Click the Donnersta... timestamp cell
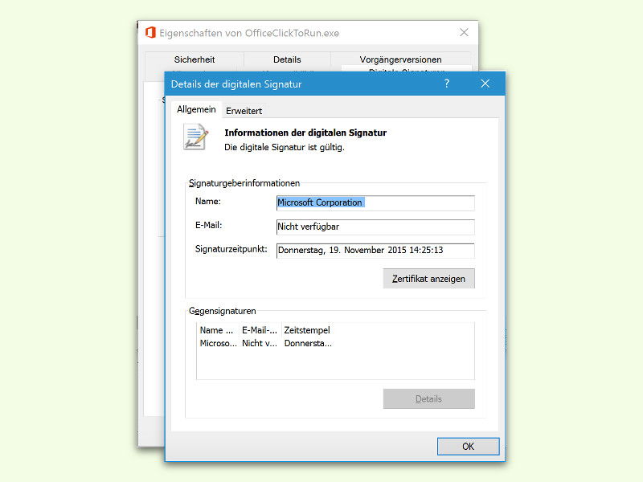Image resolution: width=643 pixels, height=482 pixels. pos(308,344)
